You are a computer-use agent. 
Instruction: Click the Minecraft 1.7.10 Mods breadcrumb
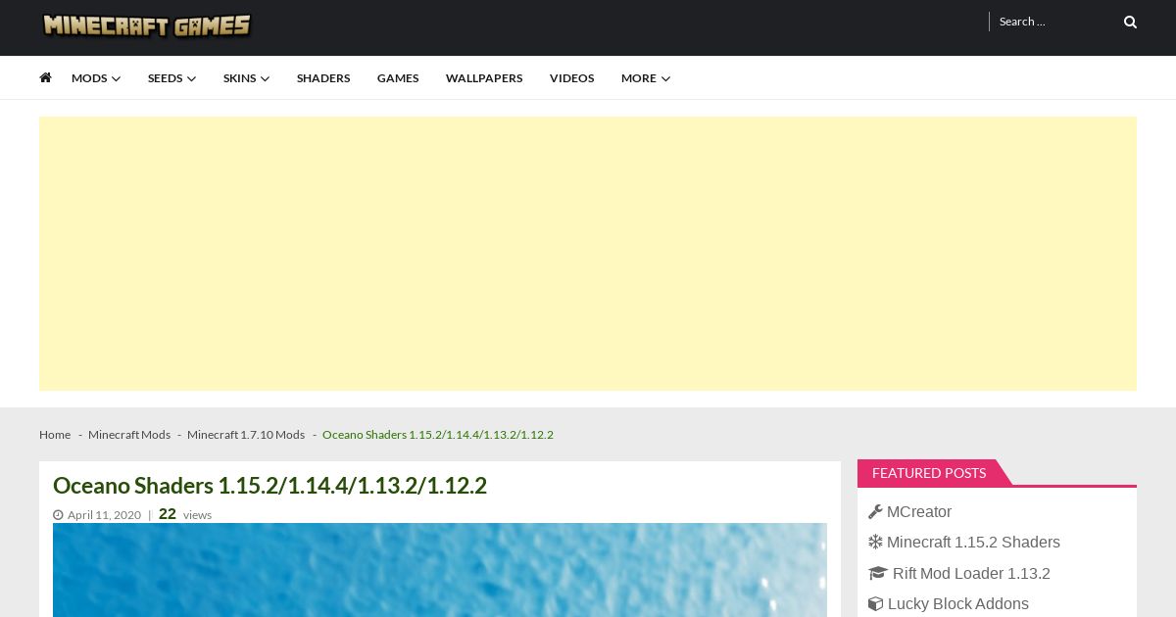(246, 435)
